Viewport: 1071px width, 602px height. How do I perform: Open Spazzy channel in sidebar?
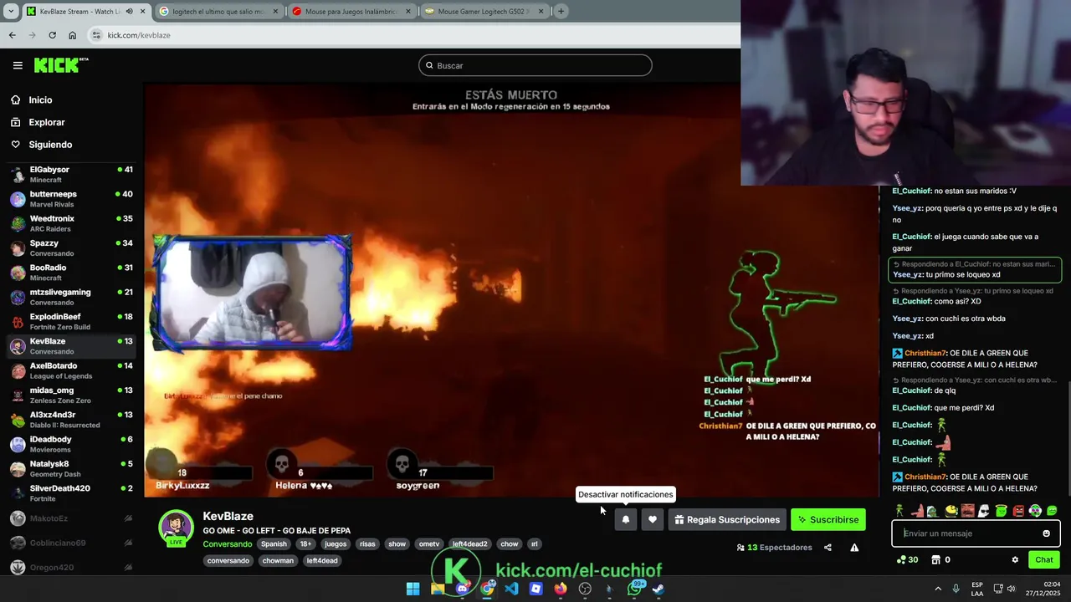point(72,247)
